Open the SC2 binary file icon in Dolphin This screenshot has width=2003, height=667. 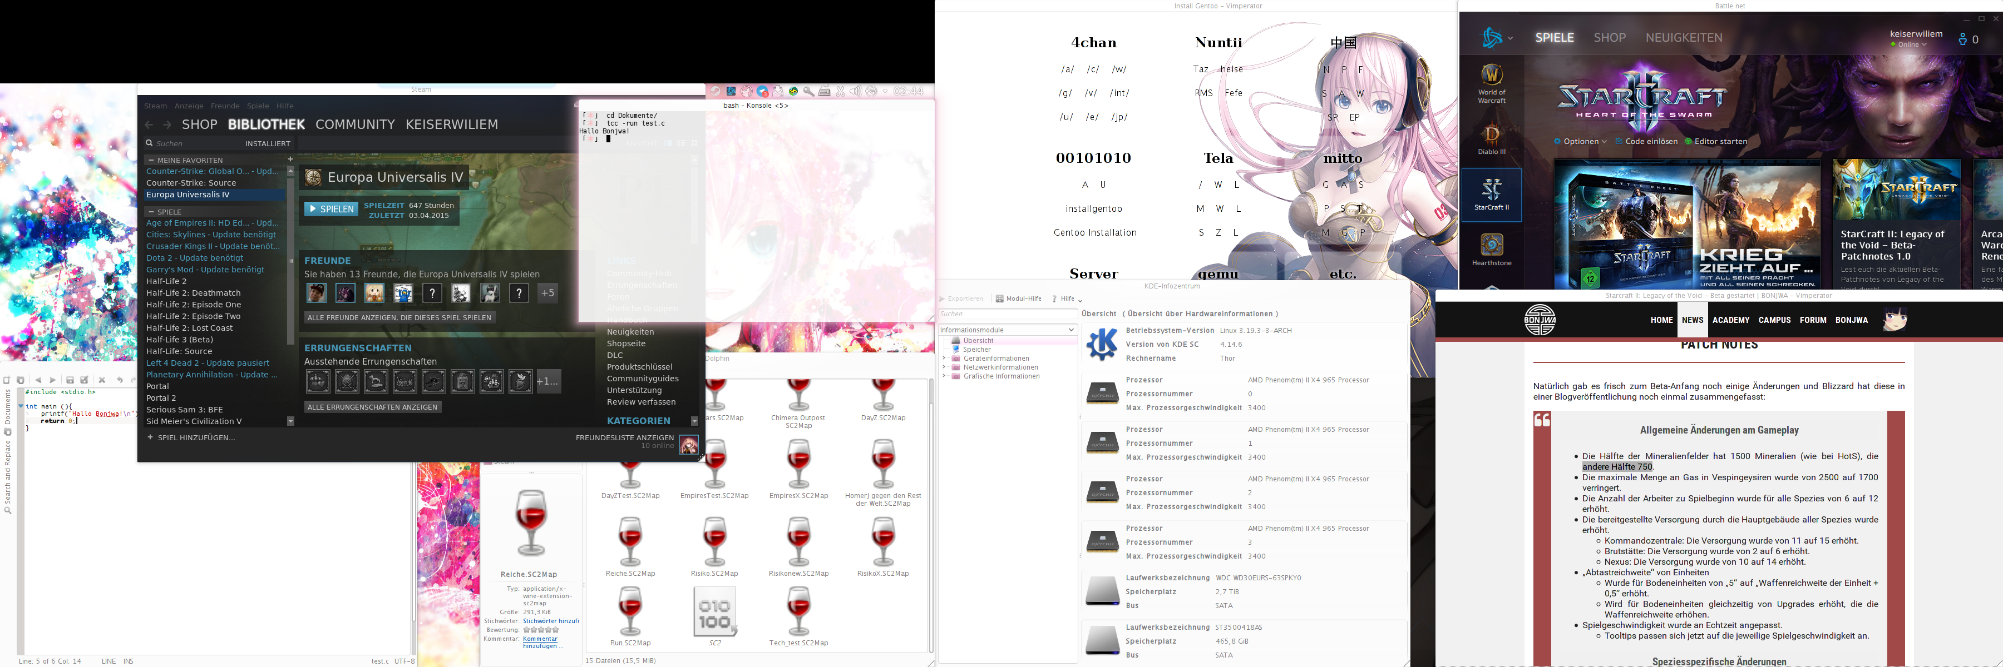(x=714, y=616)
